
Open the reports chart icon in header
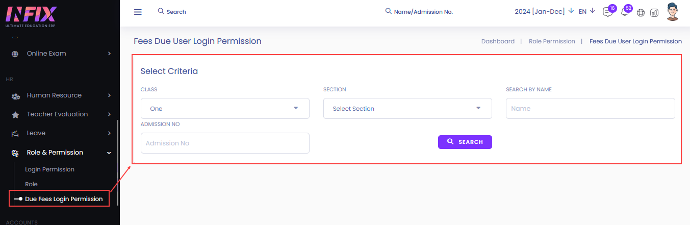pyautogui.click(x=654, y=13)
